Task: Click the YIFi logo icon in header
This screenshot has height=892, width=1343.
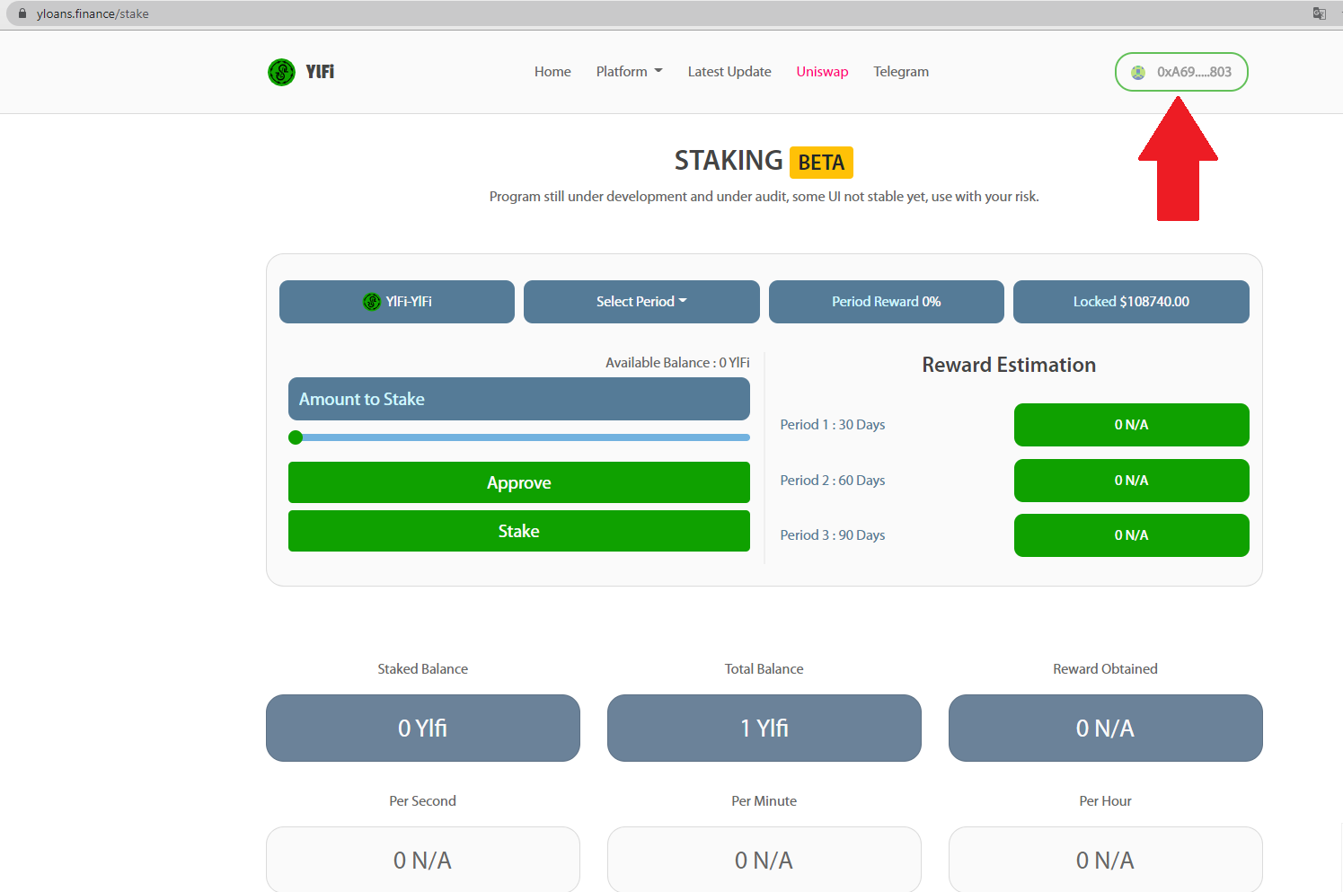Action: 281,72
